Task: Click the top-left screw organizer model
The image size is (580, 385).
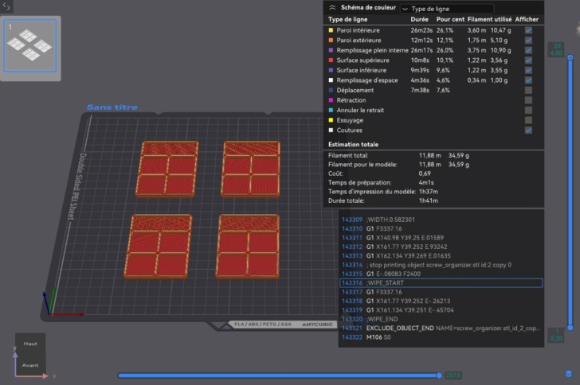Action: coord(167,169)
